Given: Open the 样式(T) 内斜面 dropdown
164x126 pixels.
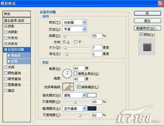Looking at the screenshot, I should point(74,23).
